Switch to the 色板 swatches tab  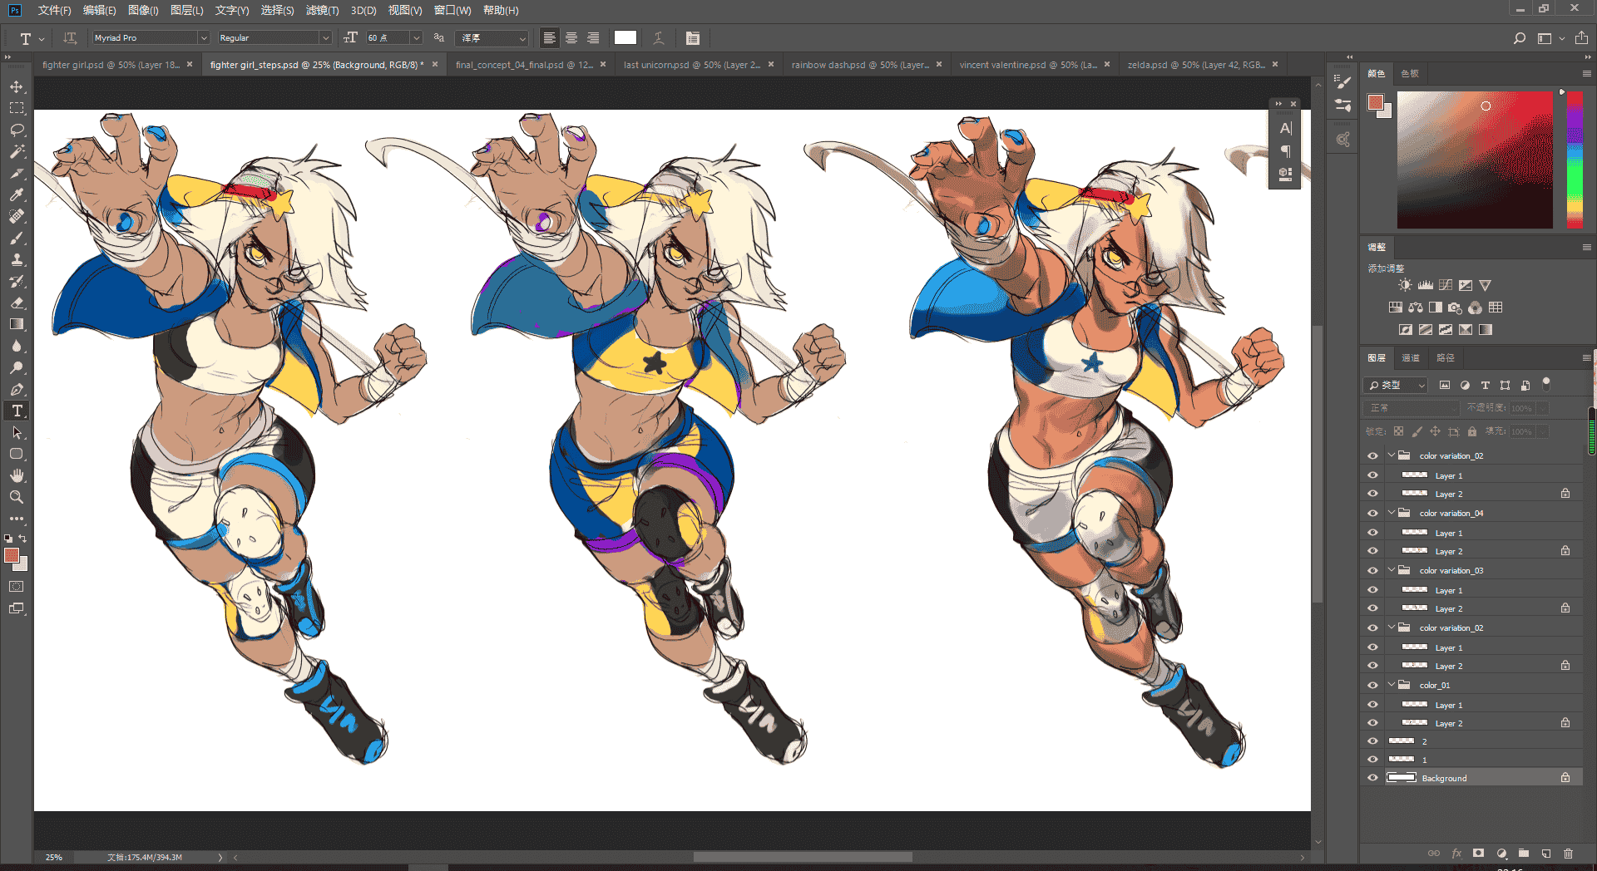tap(1410, 73)
